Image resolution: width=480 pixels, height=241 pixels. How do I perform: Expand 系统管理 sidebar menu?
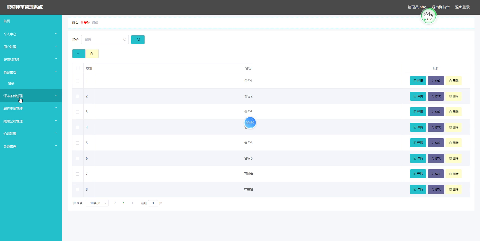[31, 147]
